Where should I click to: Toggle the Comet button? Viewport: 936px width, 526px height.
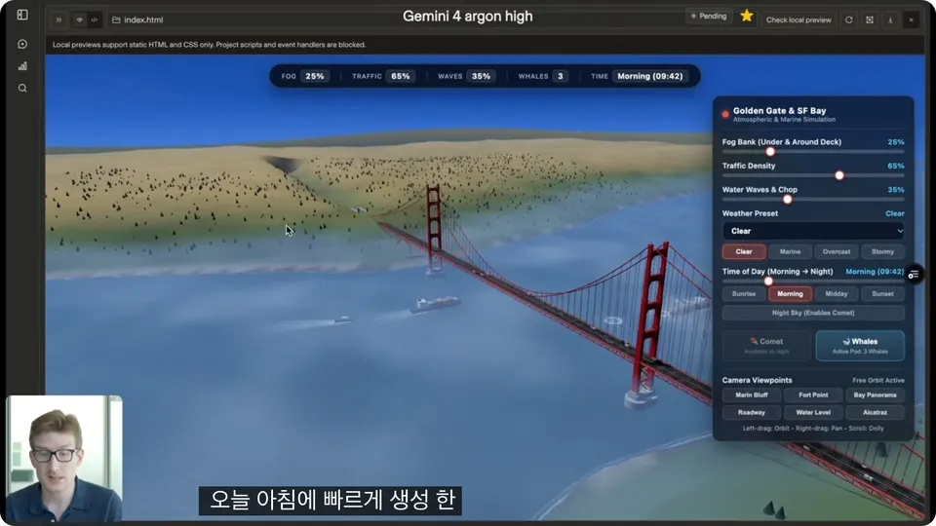point(766,345)
